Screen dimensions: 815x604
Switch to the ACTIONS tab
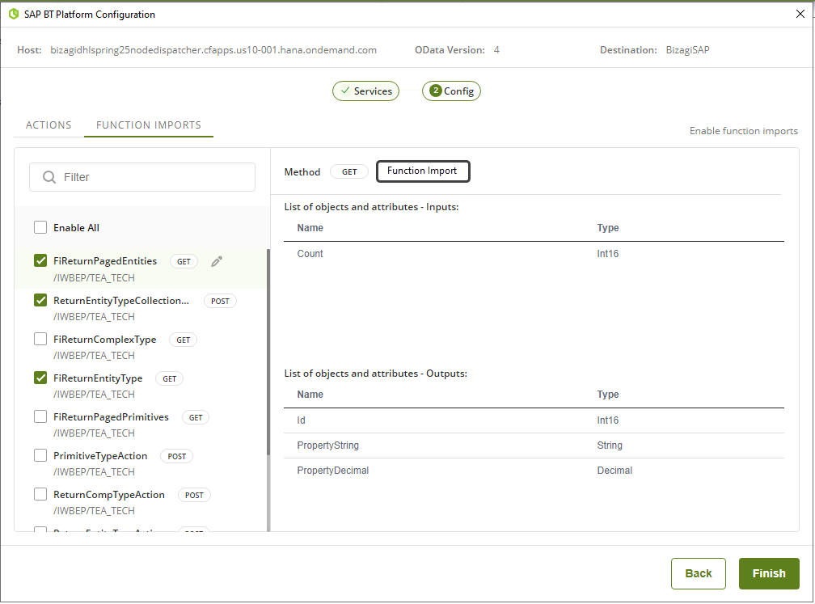click(49, 125)
